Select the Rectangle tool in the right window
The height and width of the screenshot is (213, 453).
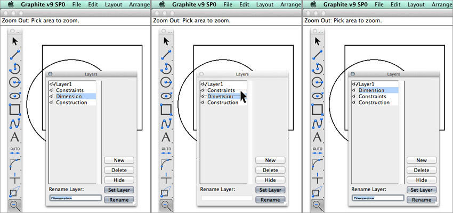pos(317,109)
